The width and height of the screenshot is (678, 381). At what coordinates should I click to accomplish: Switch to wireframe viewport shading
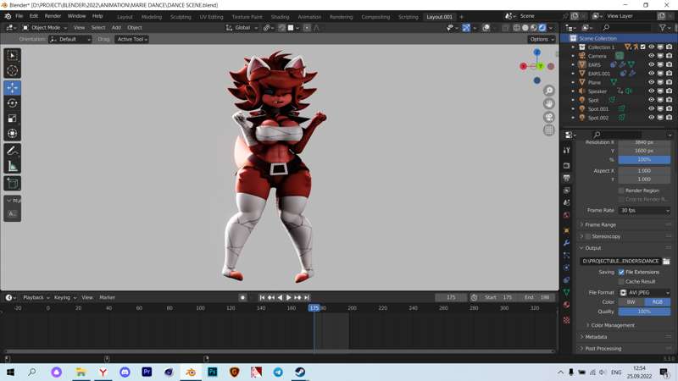point(517,28)
